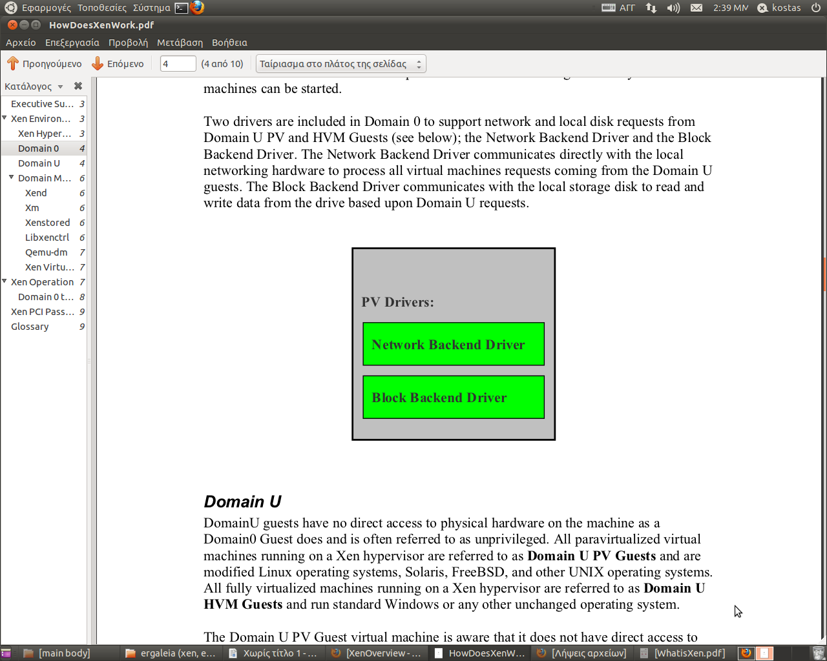Select Domain 0 t... index entry
The width and height of the screenshot is (827, 661).
coord(43,297)
